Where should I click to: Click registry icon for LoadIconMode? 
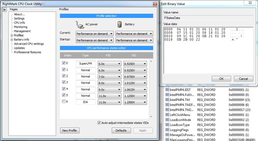pyautogui.click(x=167, y=120)
